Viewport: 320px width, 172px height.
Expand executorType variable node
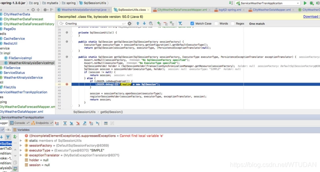tap(21, 150)
